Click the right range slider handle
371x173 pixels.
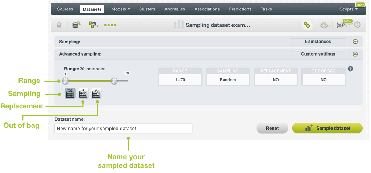coord(114,81)
